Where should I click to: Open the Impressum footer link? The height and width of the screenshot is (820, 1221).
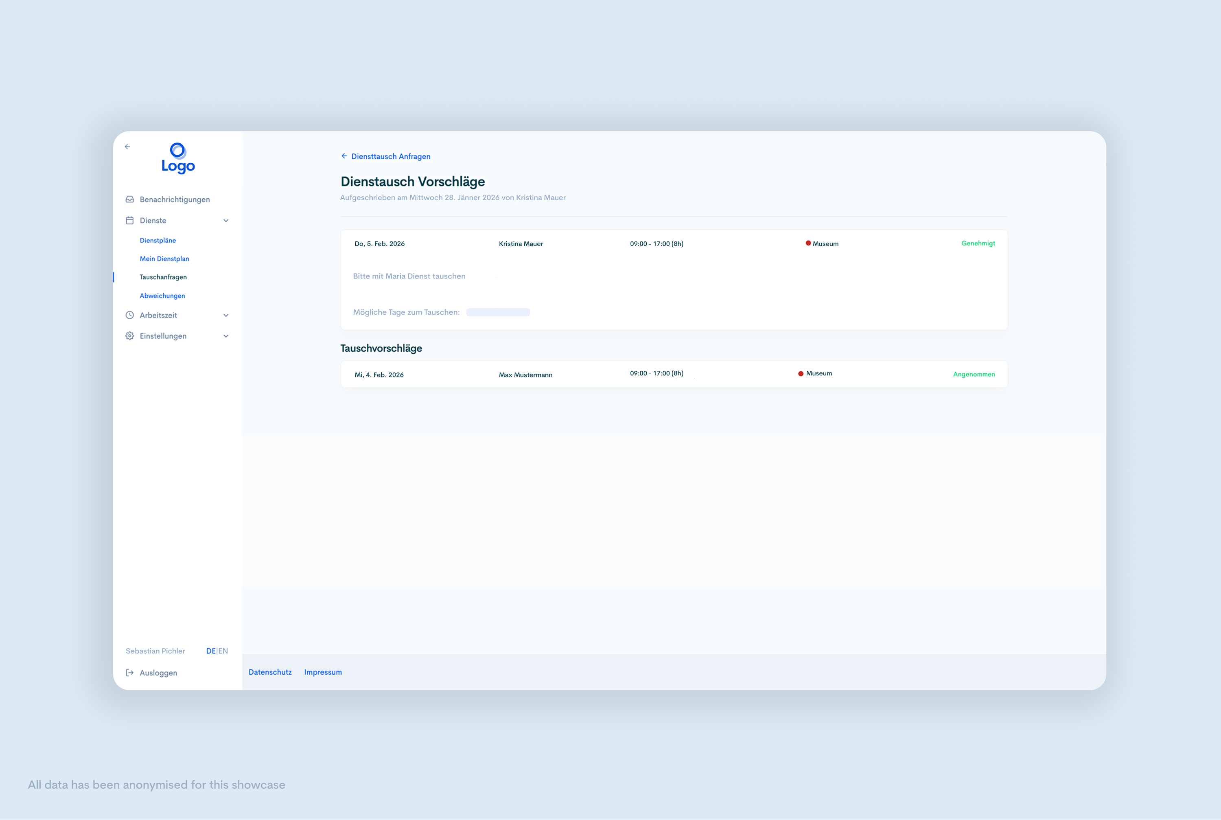pos(323,673)
